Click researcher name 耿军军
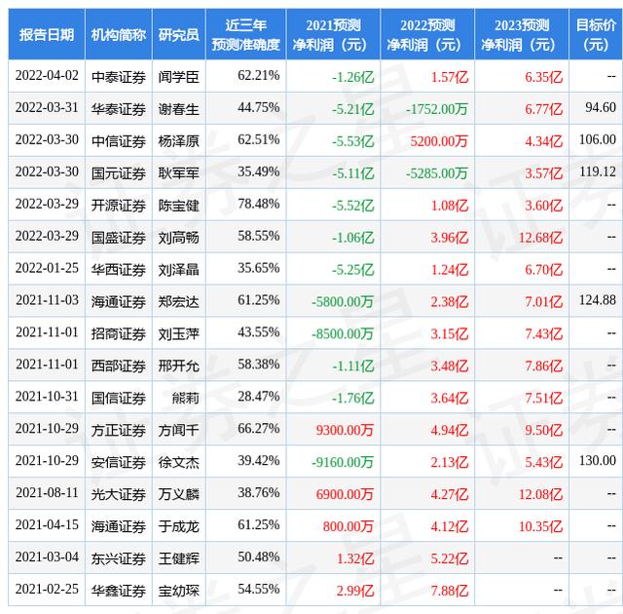623x614 pixels. click(178, 173)
